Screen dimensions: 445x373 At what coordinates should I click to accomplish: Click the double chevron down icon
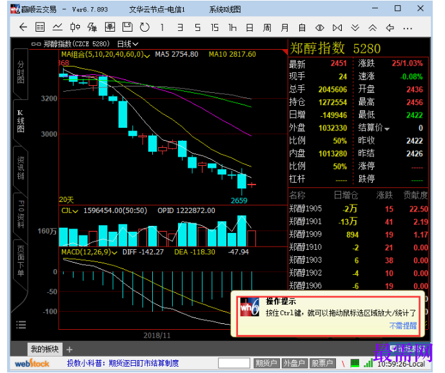click(x=355, y=28)
